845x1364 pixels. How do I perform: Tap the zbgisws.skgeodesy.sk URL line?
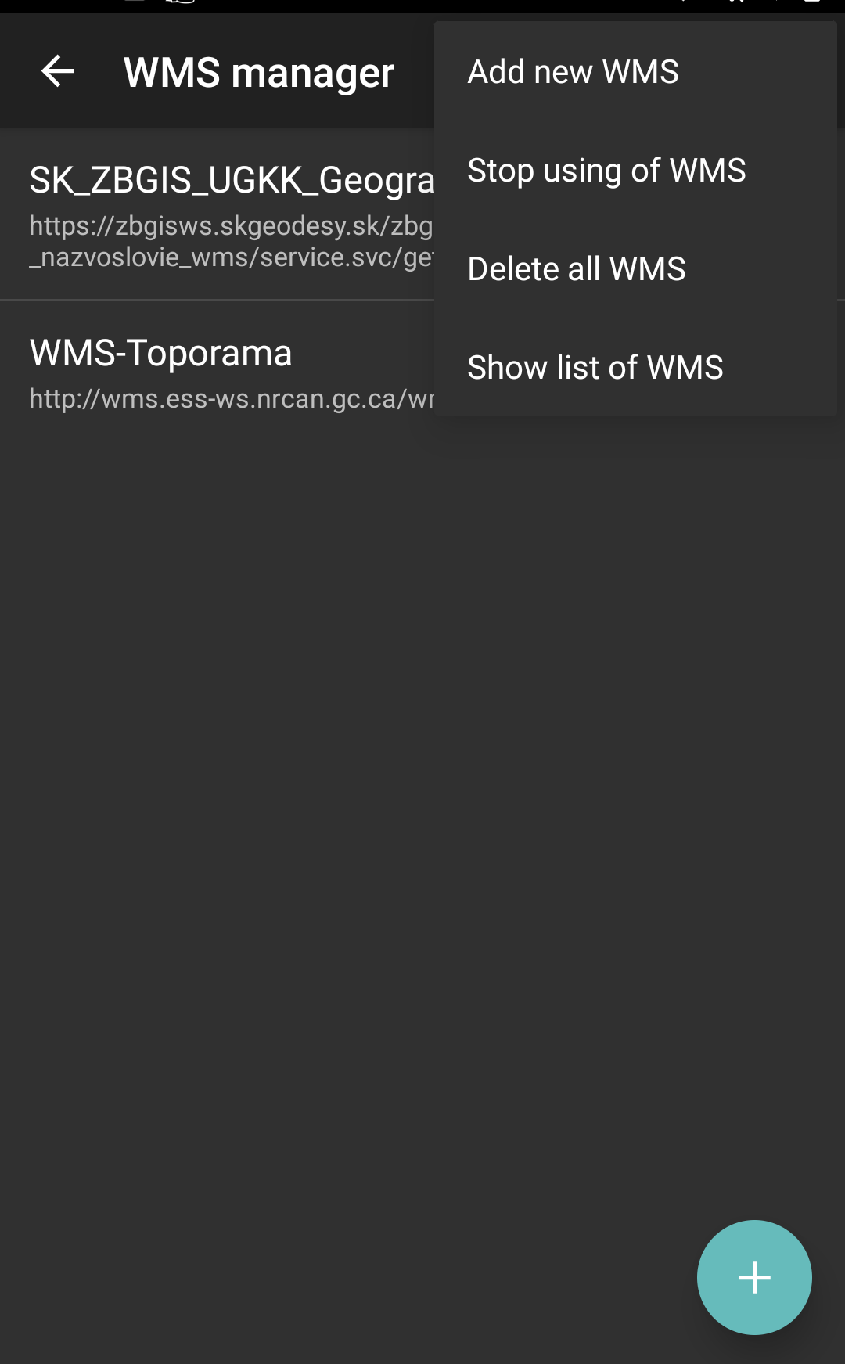tap(231, 226)
